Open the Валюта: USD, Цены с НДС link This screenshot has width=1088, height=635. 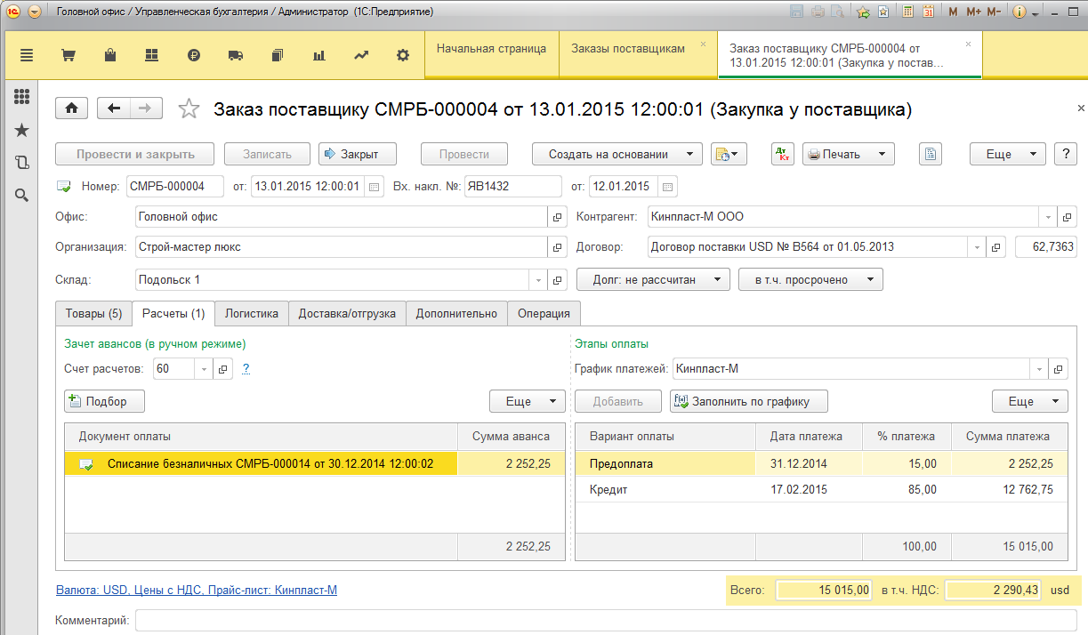(x=197, y=590)
